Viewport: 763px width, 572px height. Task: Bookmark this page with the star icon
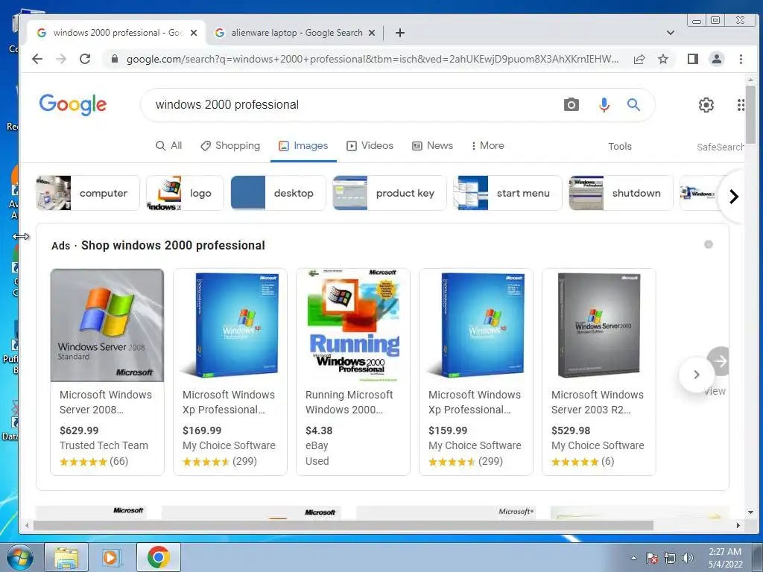(x=662, y=60)
